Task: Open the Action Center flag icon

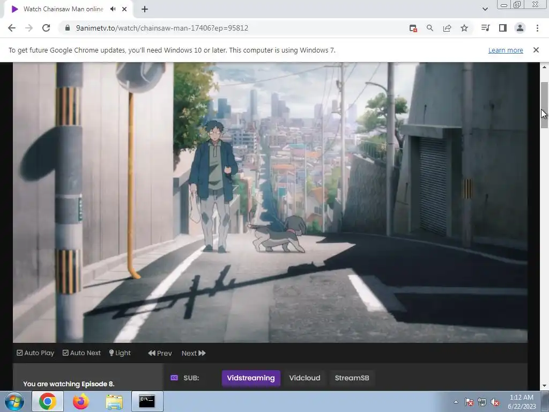Action: point(469,402)
